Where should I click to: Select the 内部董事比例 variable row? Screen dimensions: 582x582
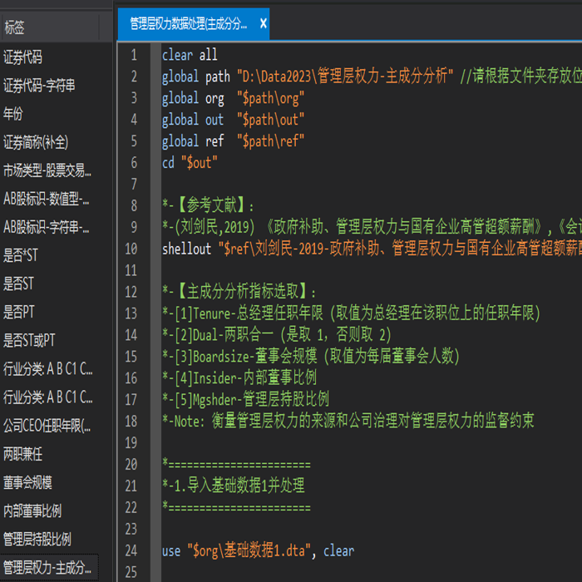coord(33,510)
